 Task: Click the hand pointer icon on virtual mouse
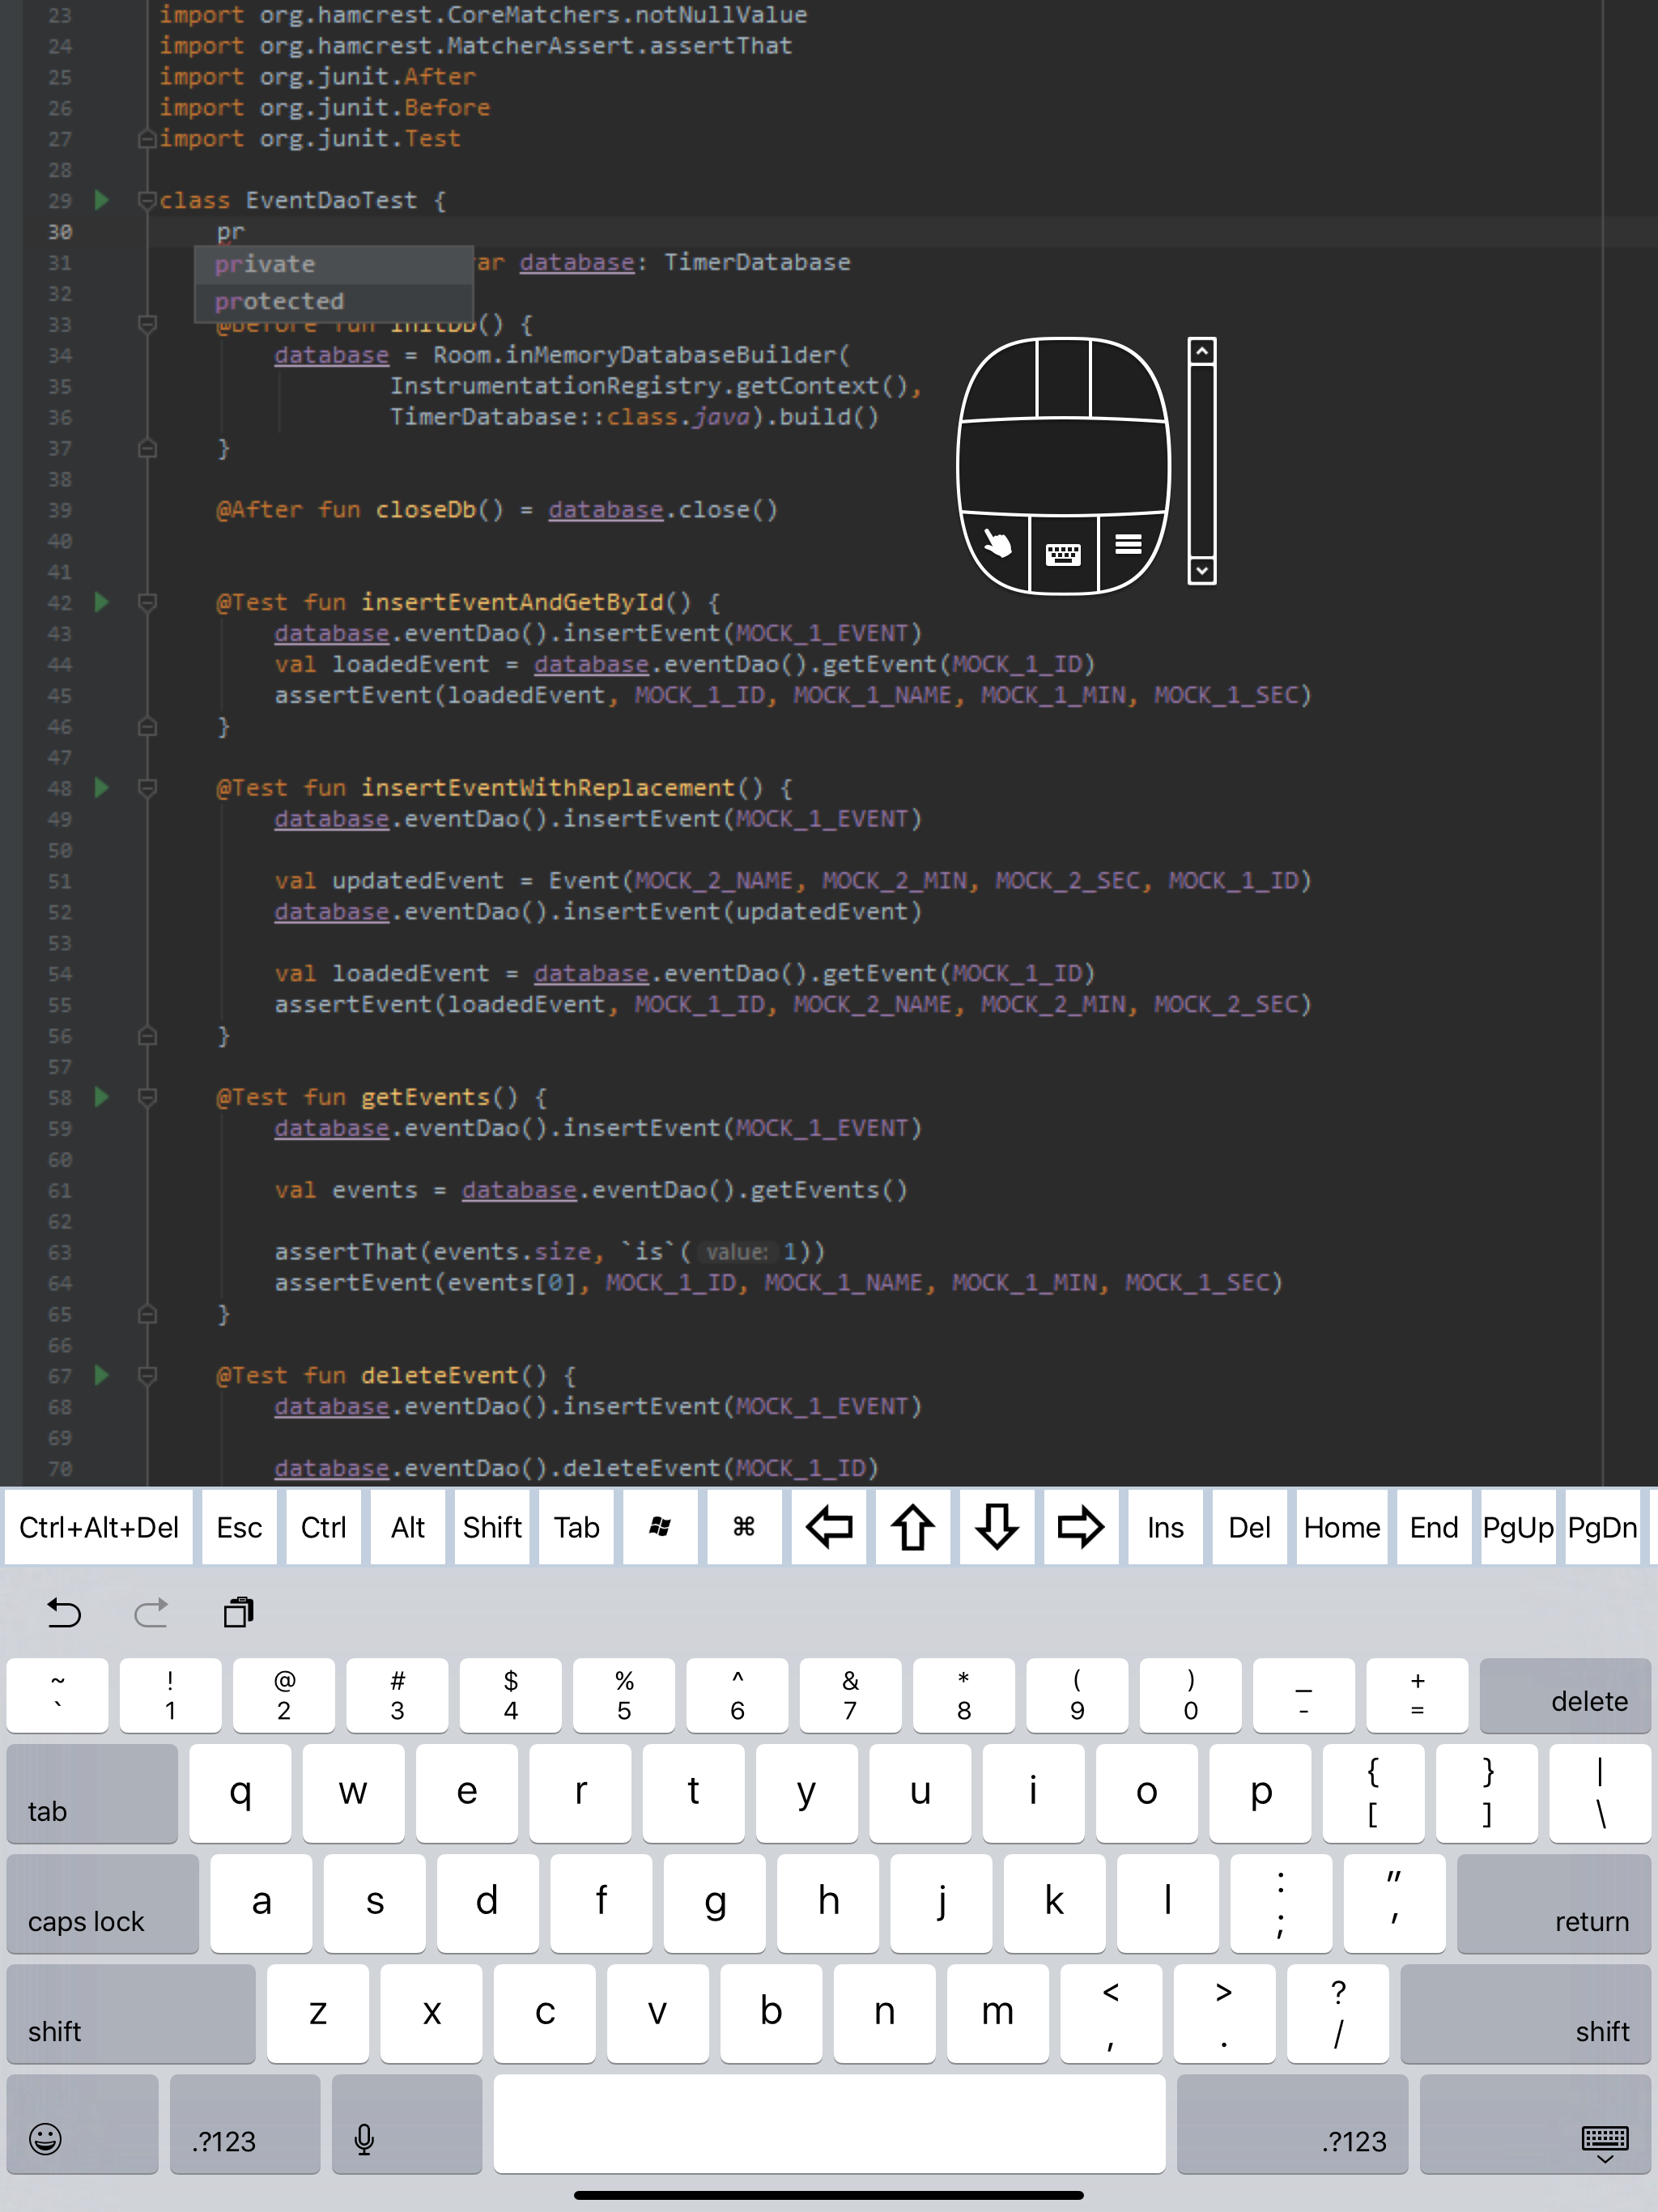(x=997, y=545)
